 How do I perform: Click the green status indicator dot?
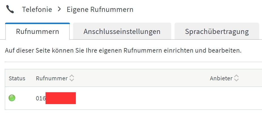coord(12,98)
